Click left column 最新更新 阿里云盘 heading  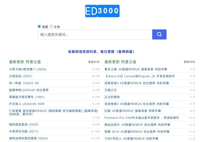pos(25,62)
